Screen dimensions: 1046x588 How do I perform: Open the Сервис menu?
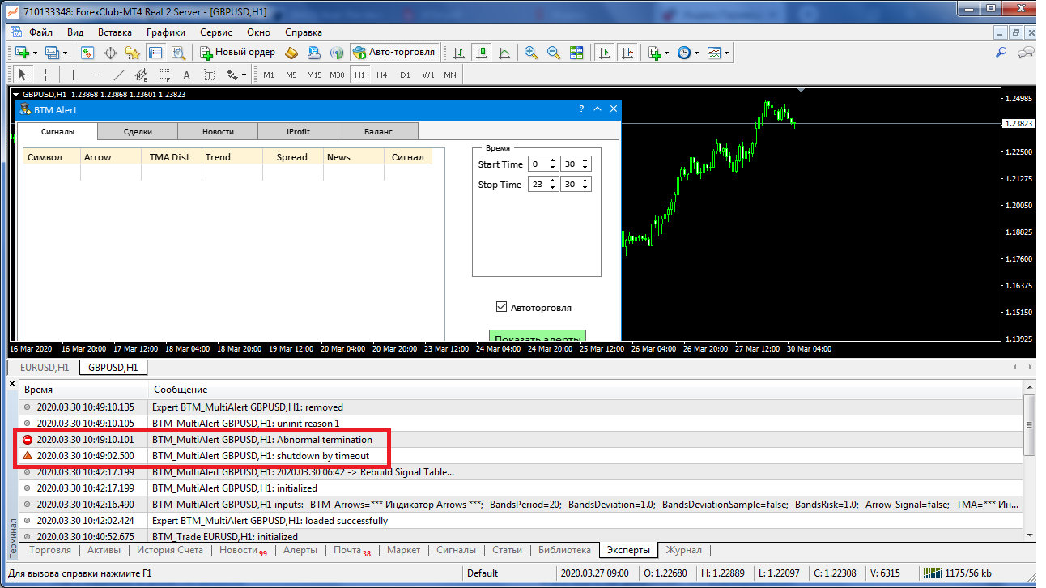(216, 32)
